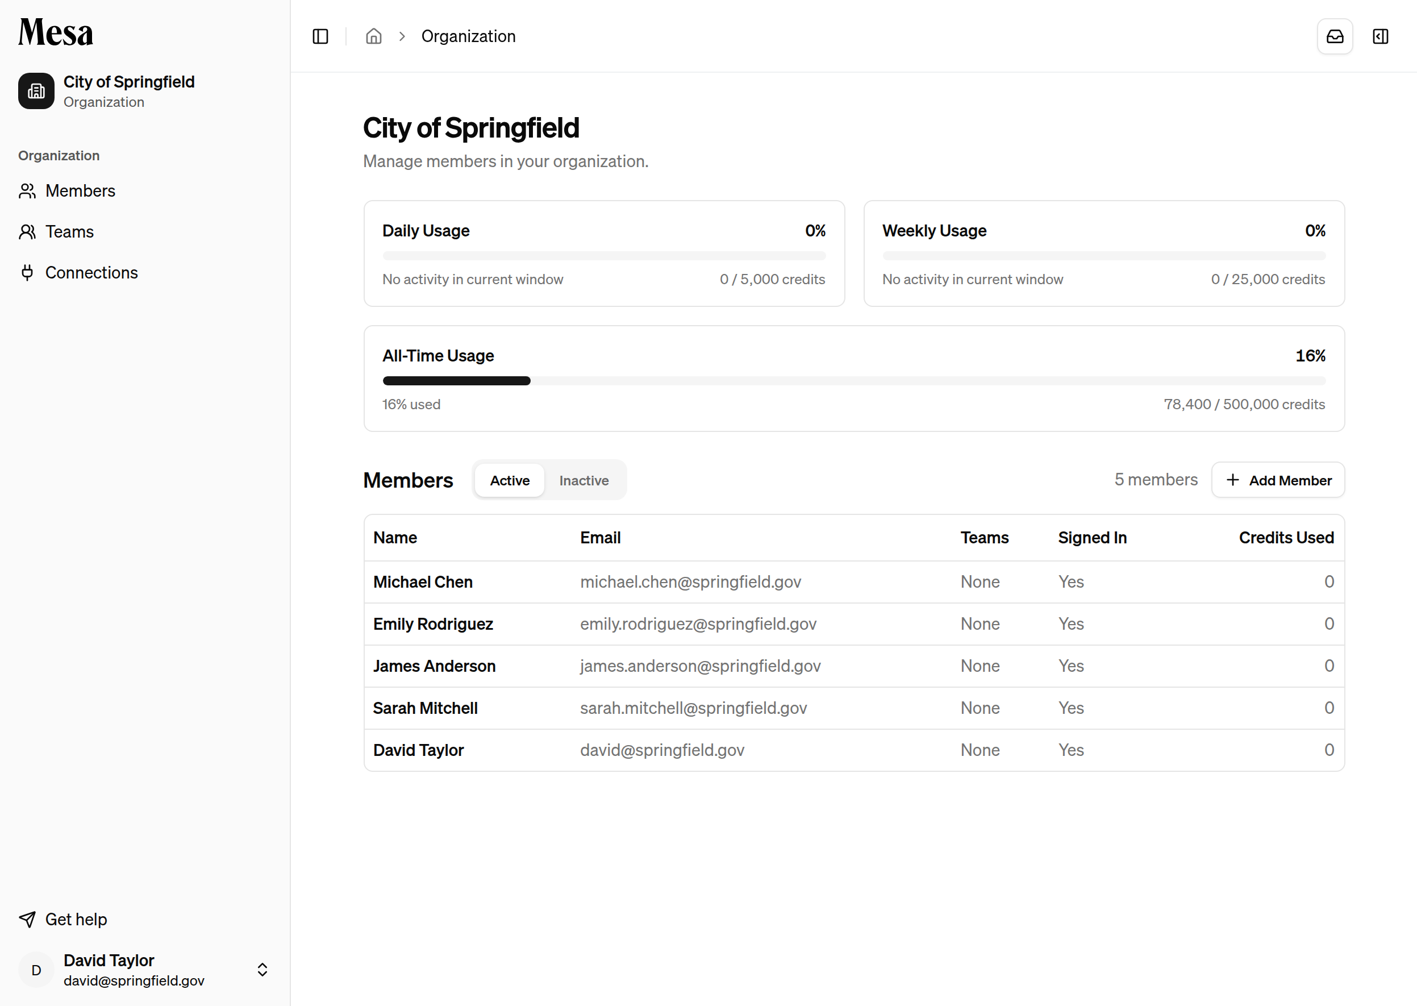Sort by the Name column header
Viewport: 1417px width, 1006px height.
(x=395, y=538)
